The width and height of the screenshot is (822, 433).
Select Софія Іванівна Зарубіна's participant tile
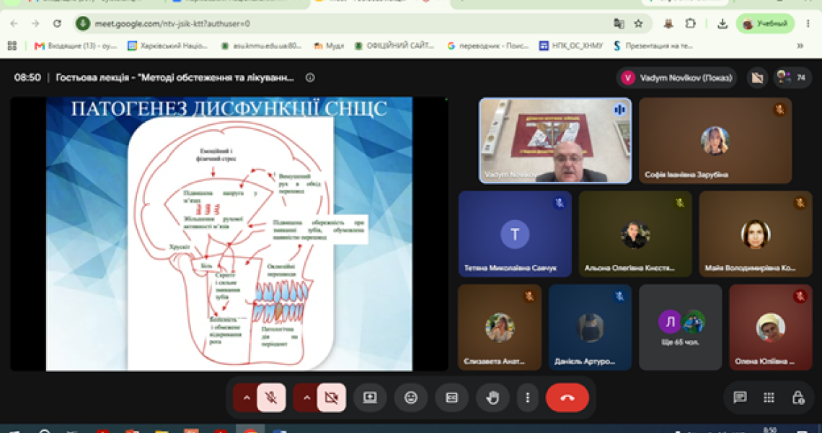point(715,141)
